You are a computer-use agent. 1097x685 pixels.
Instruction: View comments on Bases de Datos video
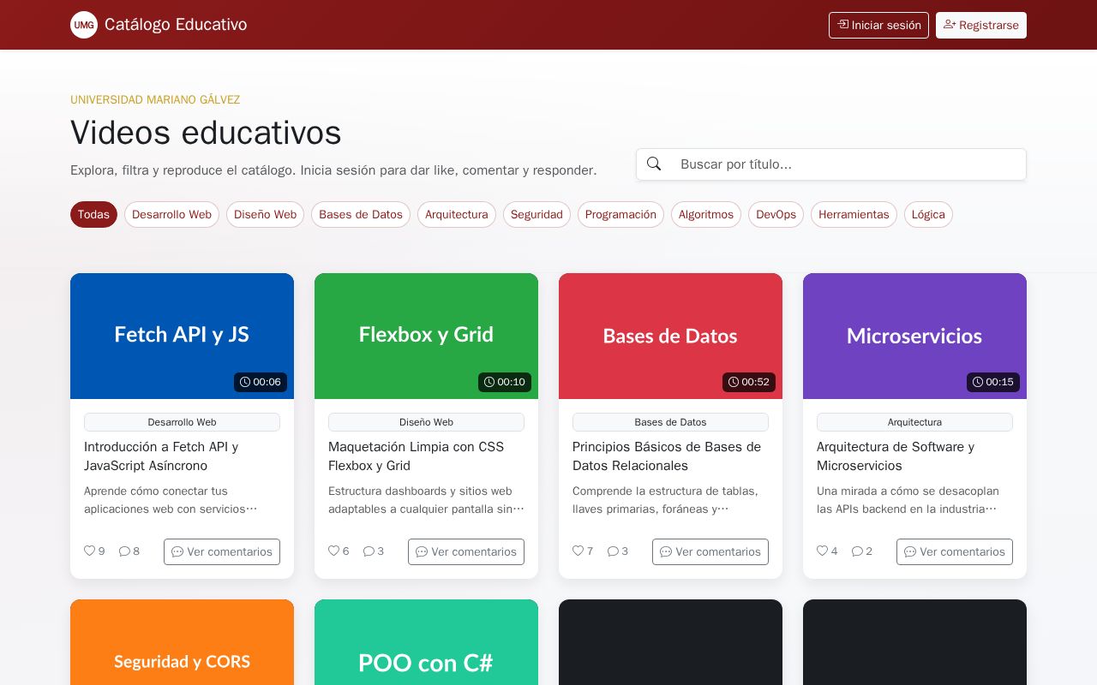(710, 551)
